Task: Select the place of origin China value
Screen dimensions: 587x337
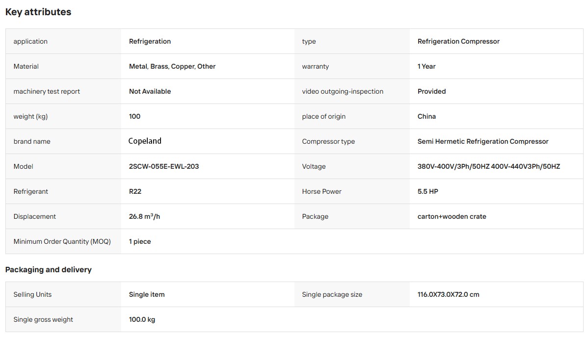Action: click(x=427, y=116)
